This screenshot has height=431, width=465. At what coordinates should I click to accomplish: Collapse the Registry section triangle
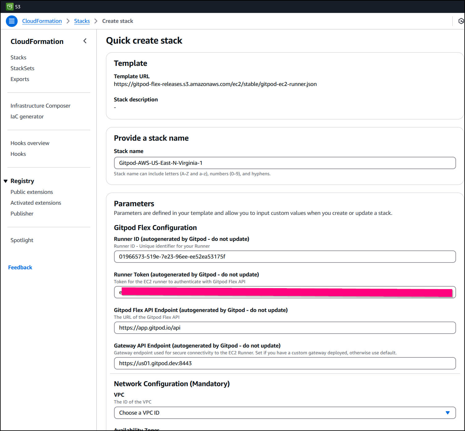(6, 181)
